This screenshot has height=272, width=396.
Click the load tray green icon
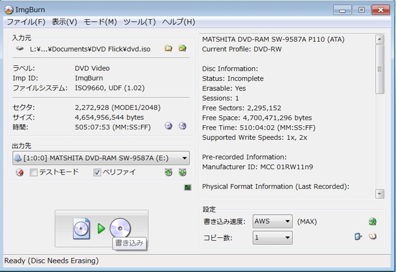(x=182, y=172)
